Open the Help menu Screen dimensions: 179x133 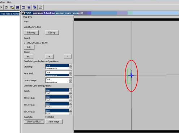point(9,2)
